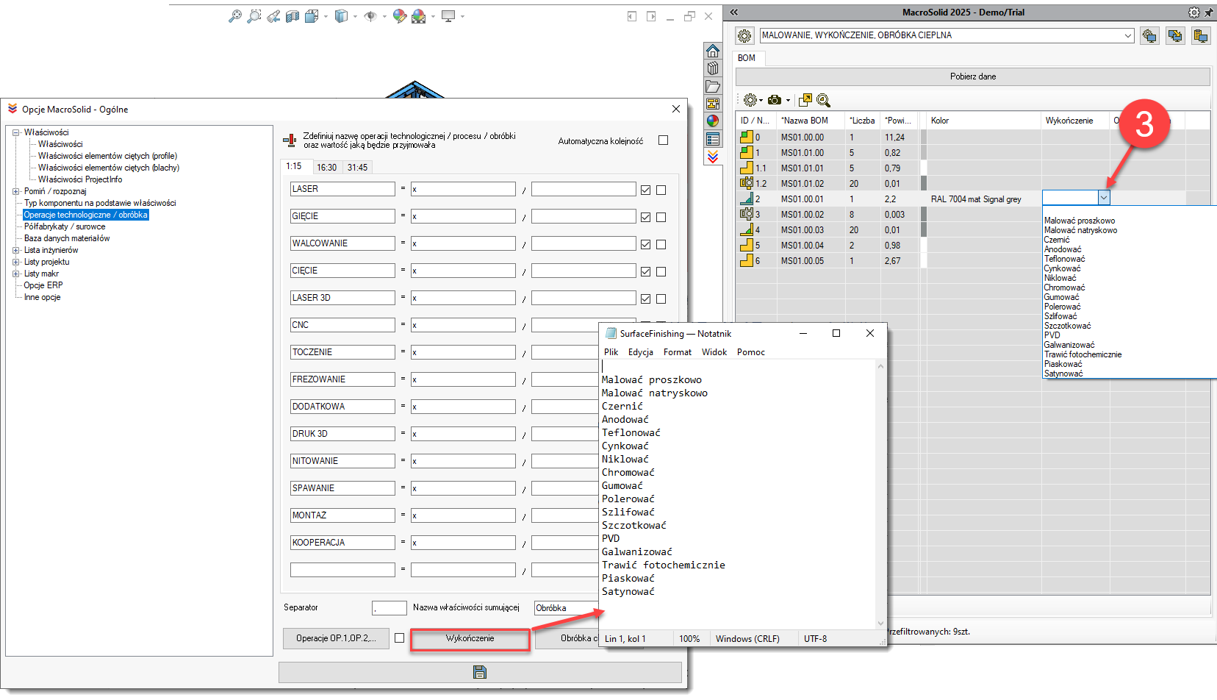Open the MacroSolid chevrons task pane tab

713,157
